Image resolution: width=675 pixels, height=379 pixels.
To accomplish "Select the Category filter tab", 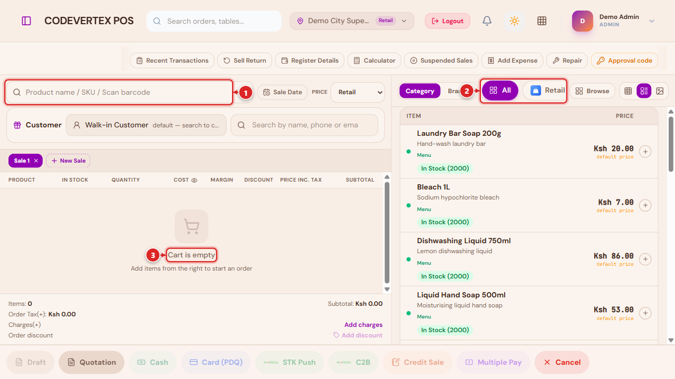I will [420, 91].
